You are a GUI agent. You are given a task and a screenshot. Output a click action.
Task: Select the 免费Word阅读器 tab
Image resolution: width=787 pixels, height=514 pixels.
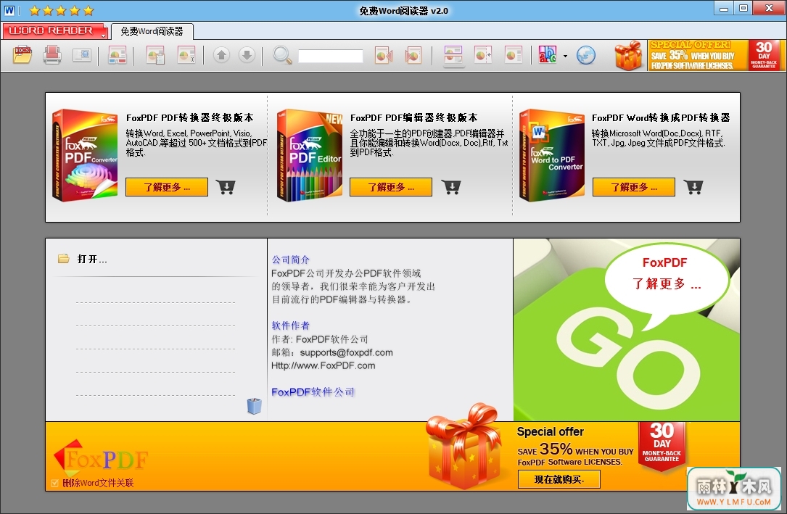click(x=152, y=31)
